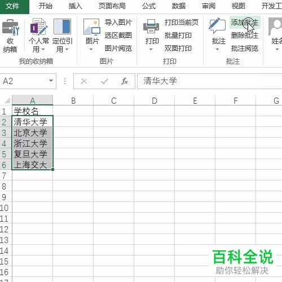Expand the 打印 dropdown arrow
Screen dimensions: 282x282
coord(151,50)
